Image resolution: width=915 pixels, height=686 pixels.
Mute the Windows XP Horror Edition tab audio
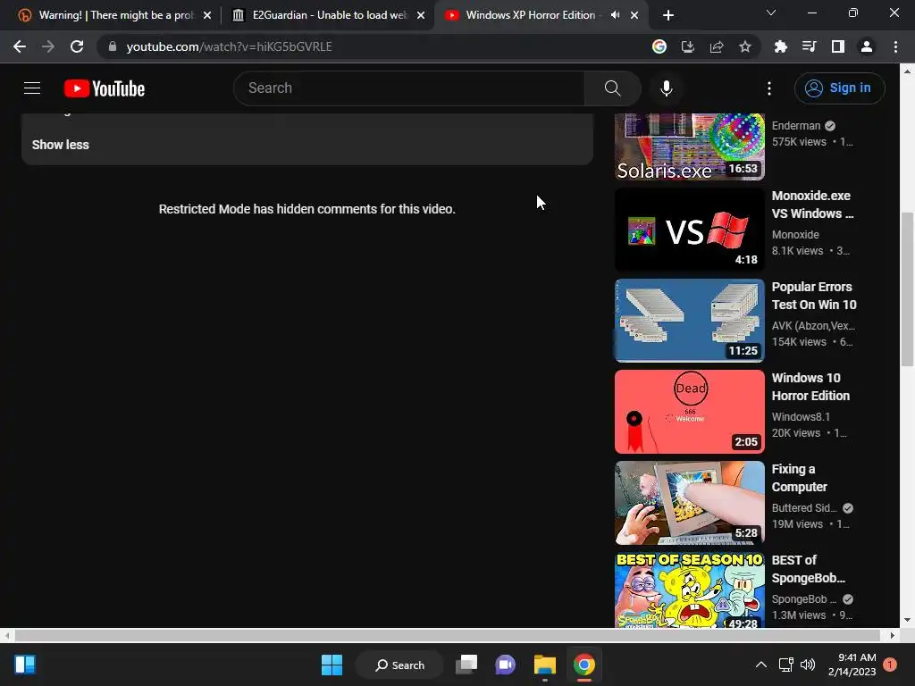[x=615, y=15]
